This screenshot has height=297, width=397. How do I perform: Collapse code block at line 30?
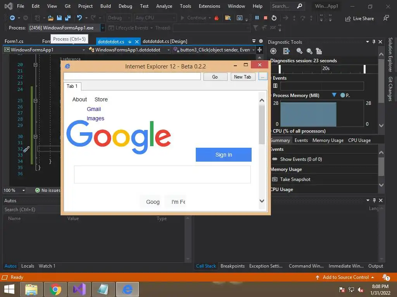[35, 137]
